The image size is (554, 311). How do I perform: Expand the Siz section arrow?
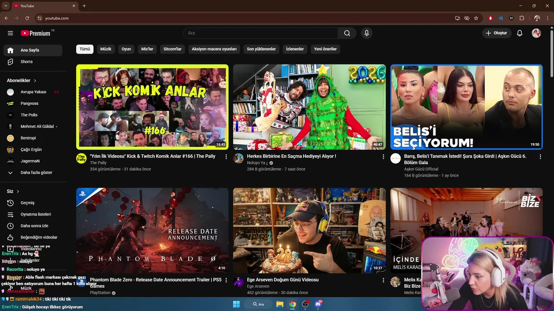tap(18, 191)
